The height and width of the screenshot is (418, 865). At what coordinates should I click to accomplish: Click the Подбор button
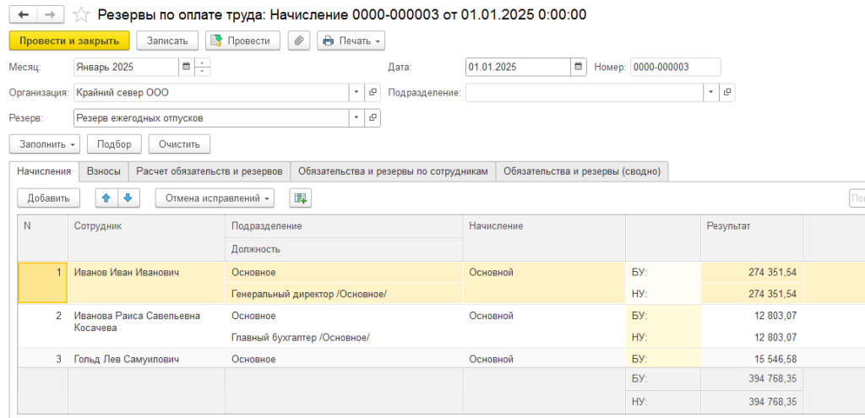(114, 144)
